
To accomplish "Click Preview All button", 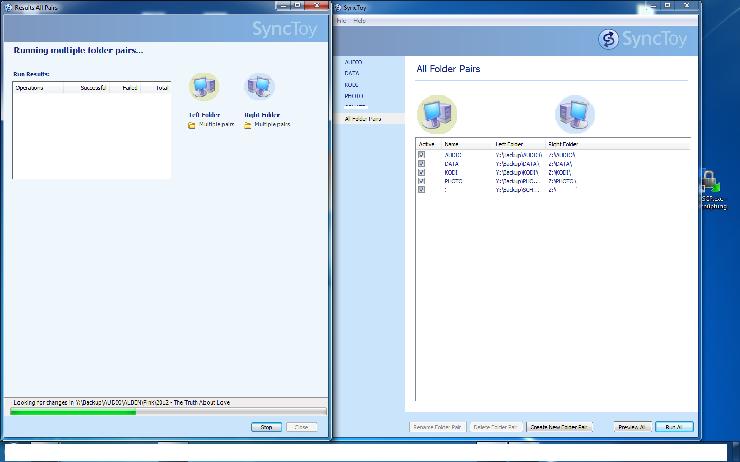I will [x=633, y=427].
